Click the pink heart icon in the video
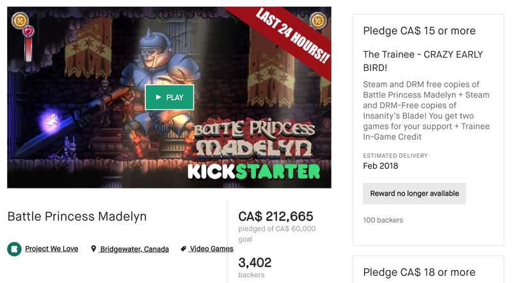The image size is (512, 283). coord(28,31)
